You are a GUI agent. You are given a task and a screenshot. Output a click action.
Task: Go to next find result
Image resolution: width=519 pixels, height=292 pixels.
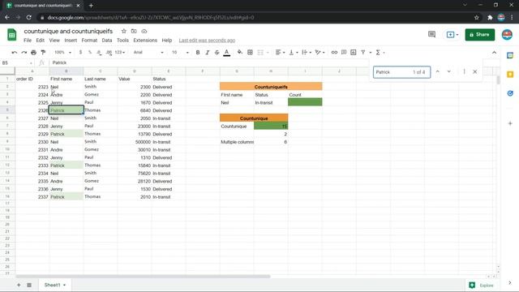click(448, 71)
